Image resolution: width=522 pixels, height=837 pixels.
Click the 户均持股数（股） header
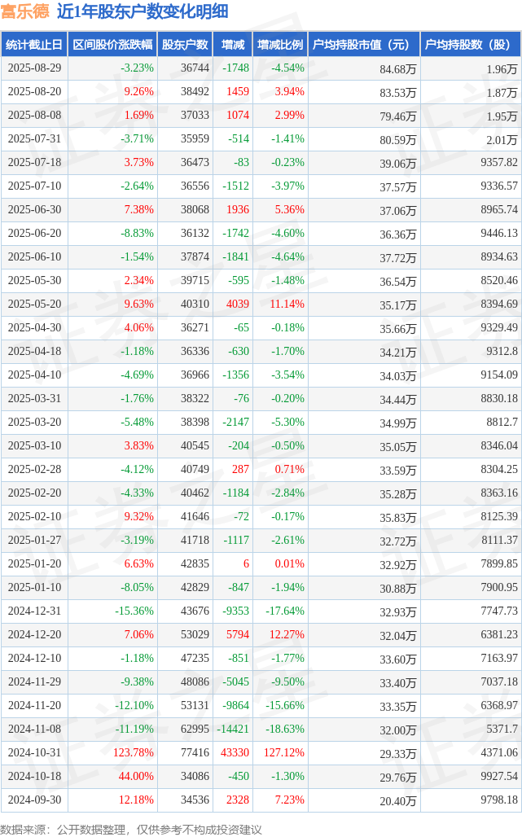(471, 44)
